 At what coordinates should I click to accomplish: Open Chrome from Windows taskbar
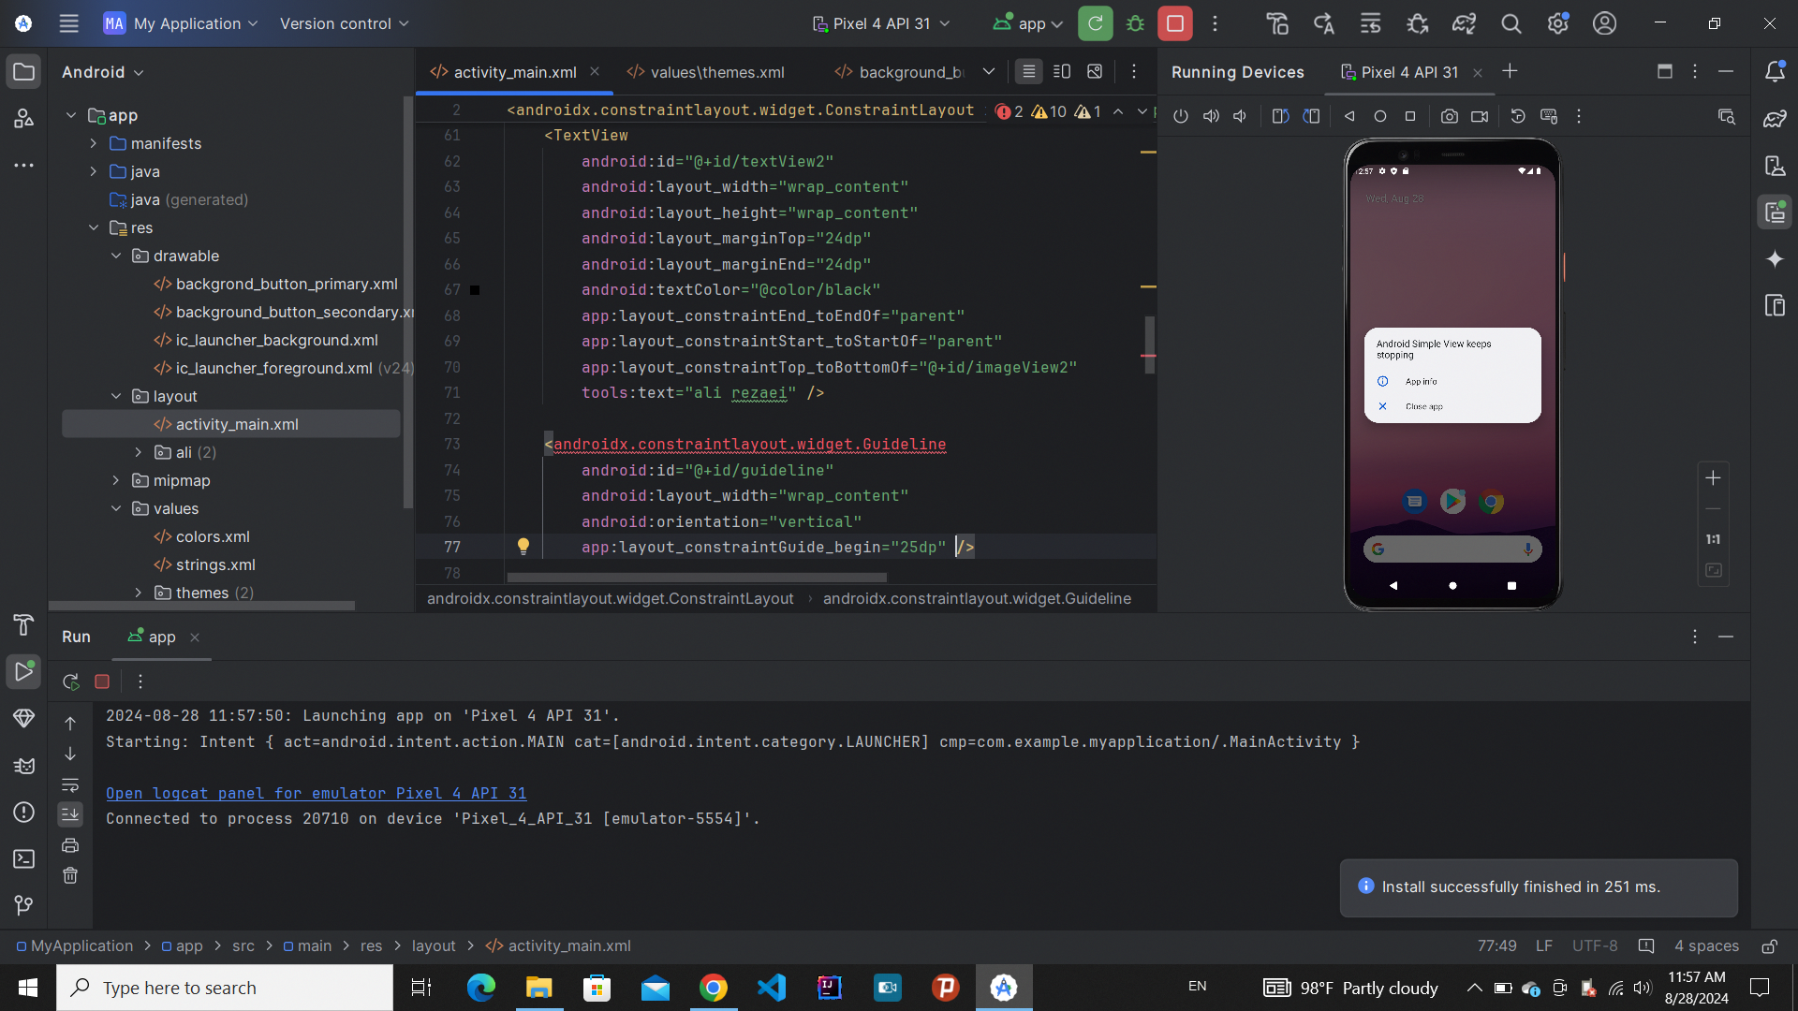coord(713,988)
